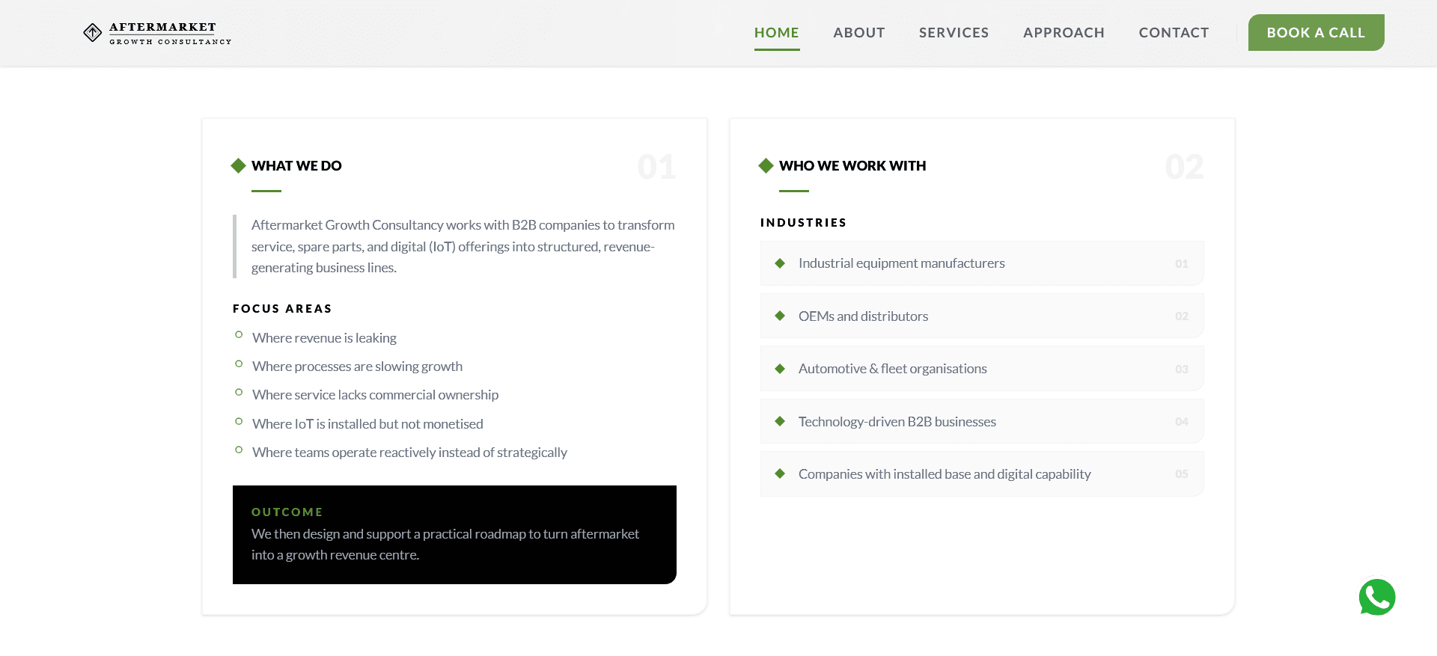This screenshot has width=1437, height=656.
Task: Click the intro paragraph about B2B companies
Action: click(463, 246)
